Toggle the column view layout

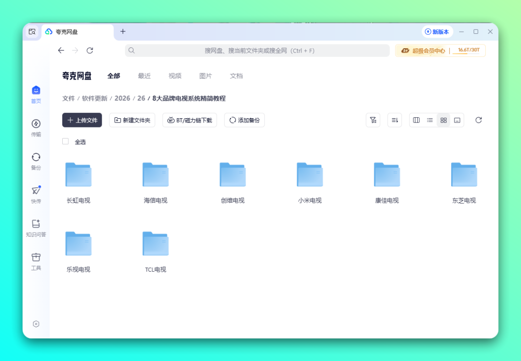pos(416,120)
